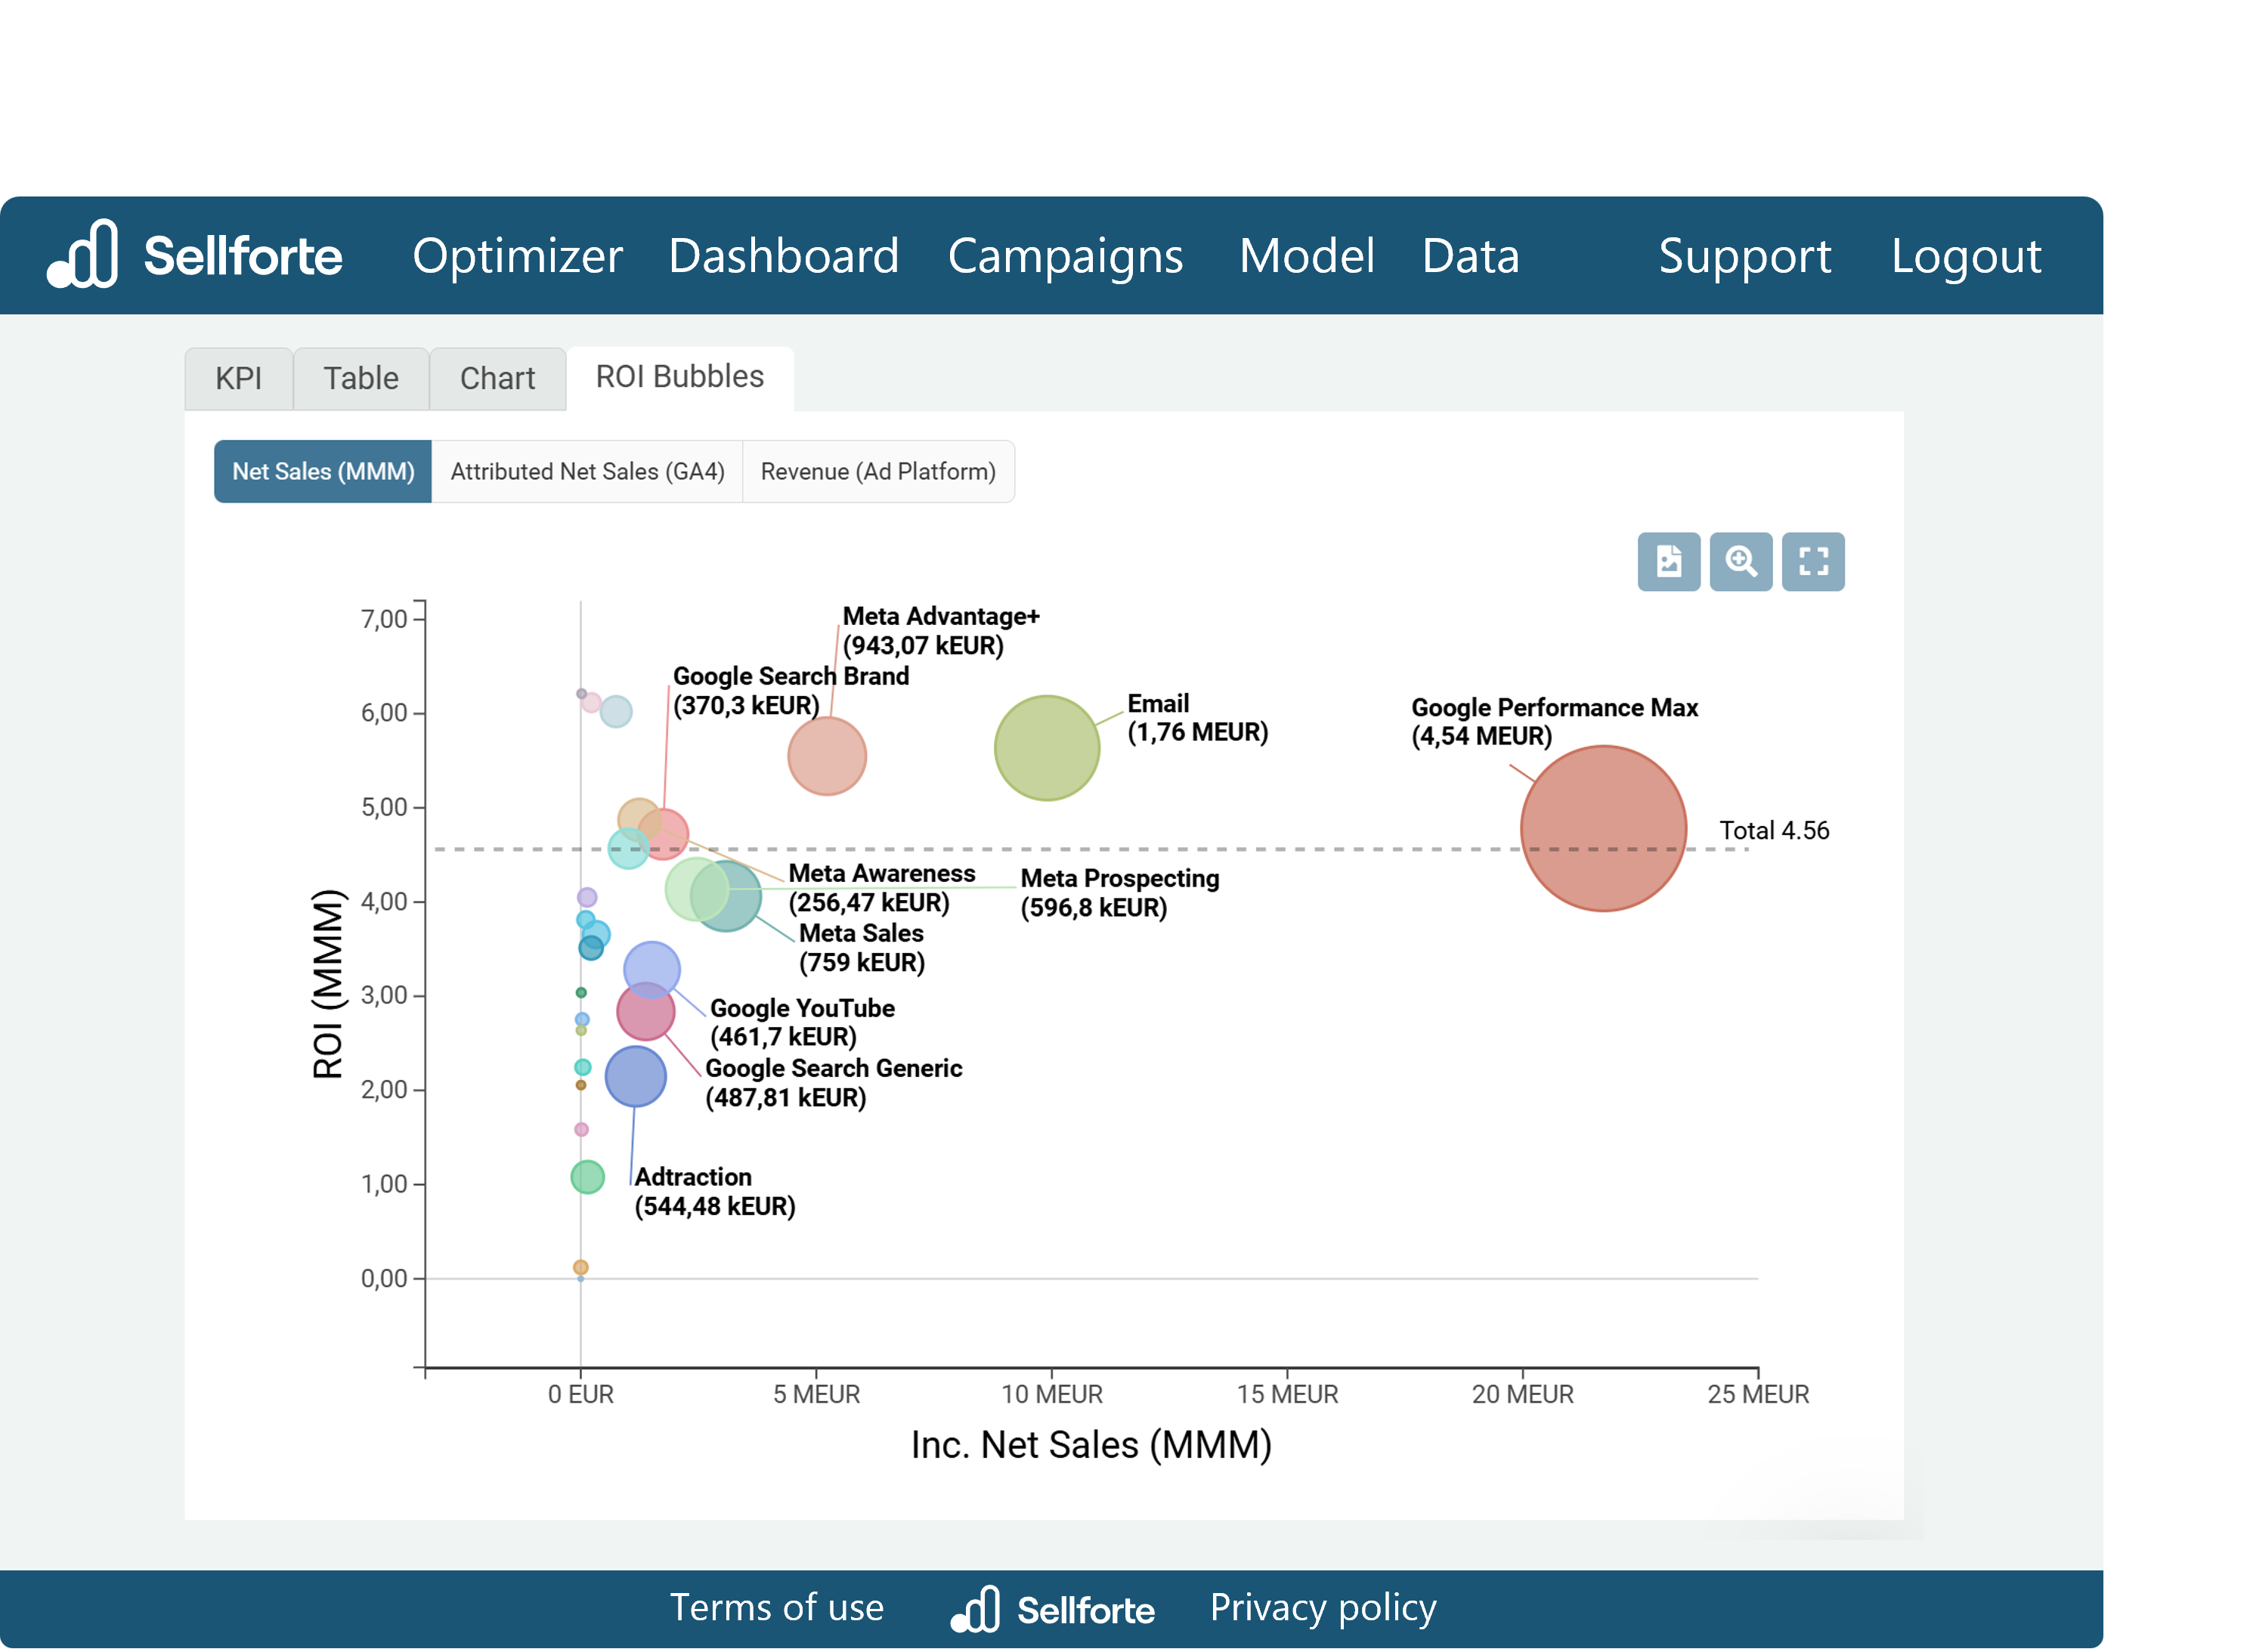Open the Data section
This screenshot has height=1652, width=2247.
[1470, 256]
